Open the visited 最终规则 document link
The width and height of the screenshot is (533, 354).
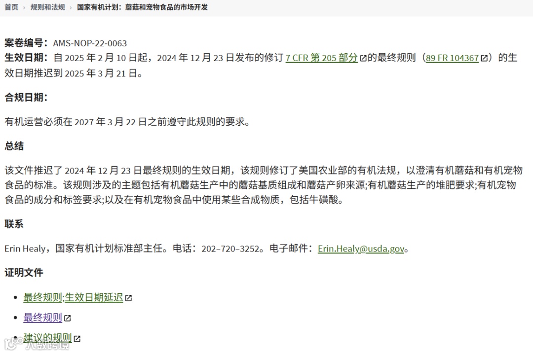click(42, 318)
